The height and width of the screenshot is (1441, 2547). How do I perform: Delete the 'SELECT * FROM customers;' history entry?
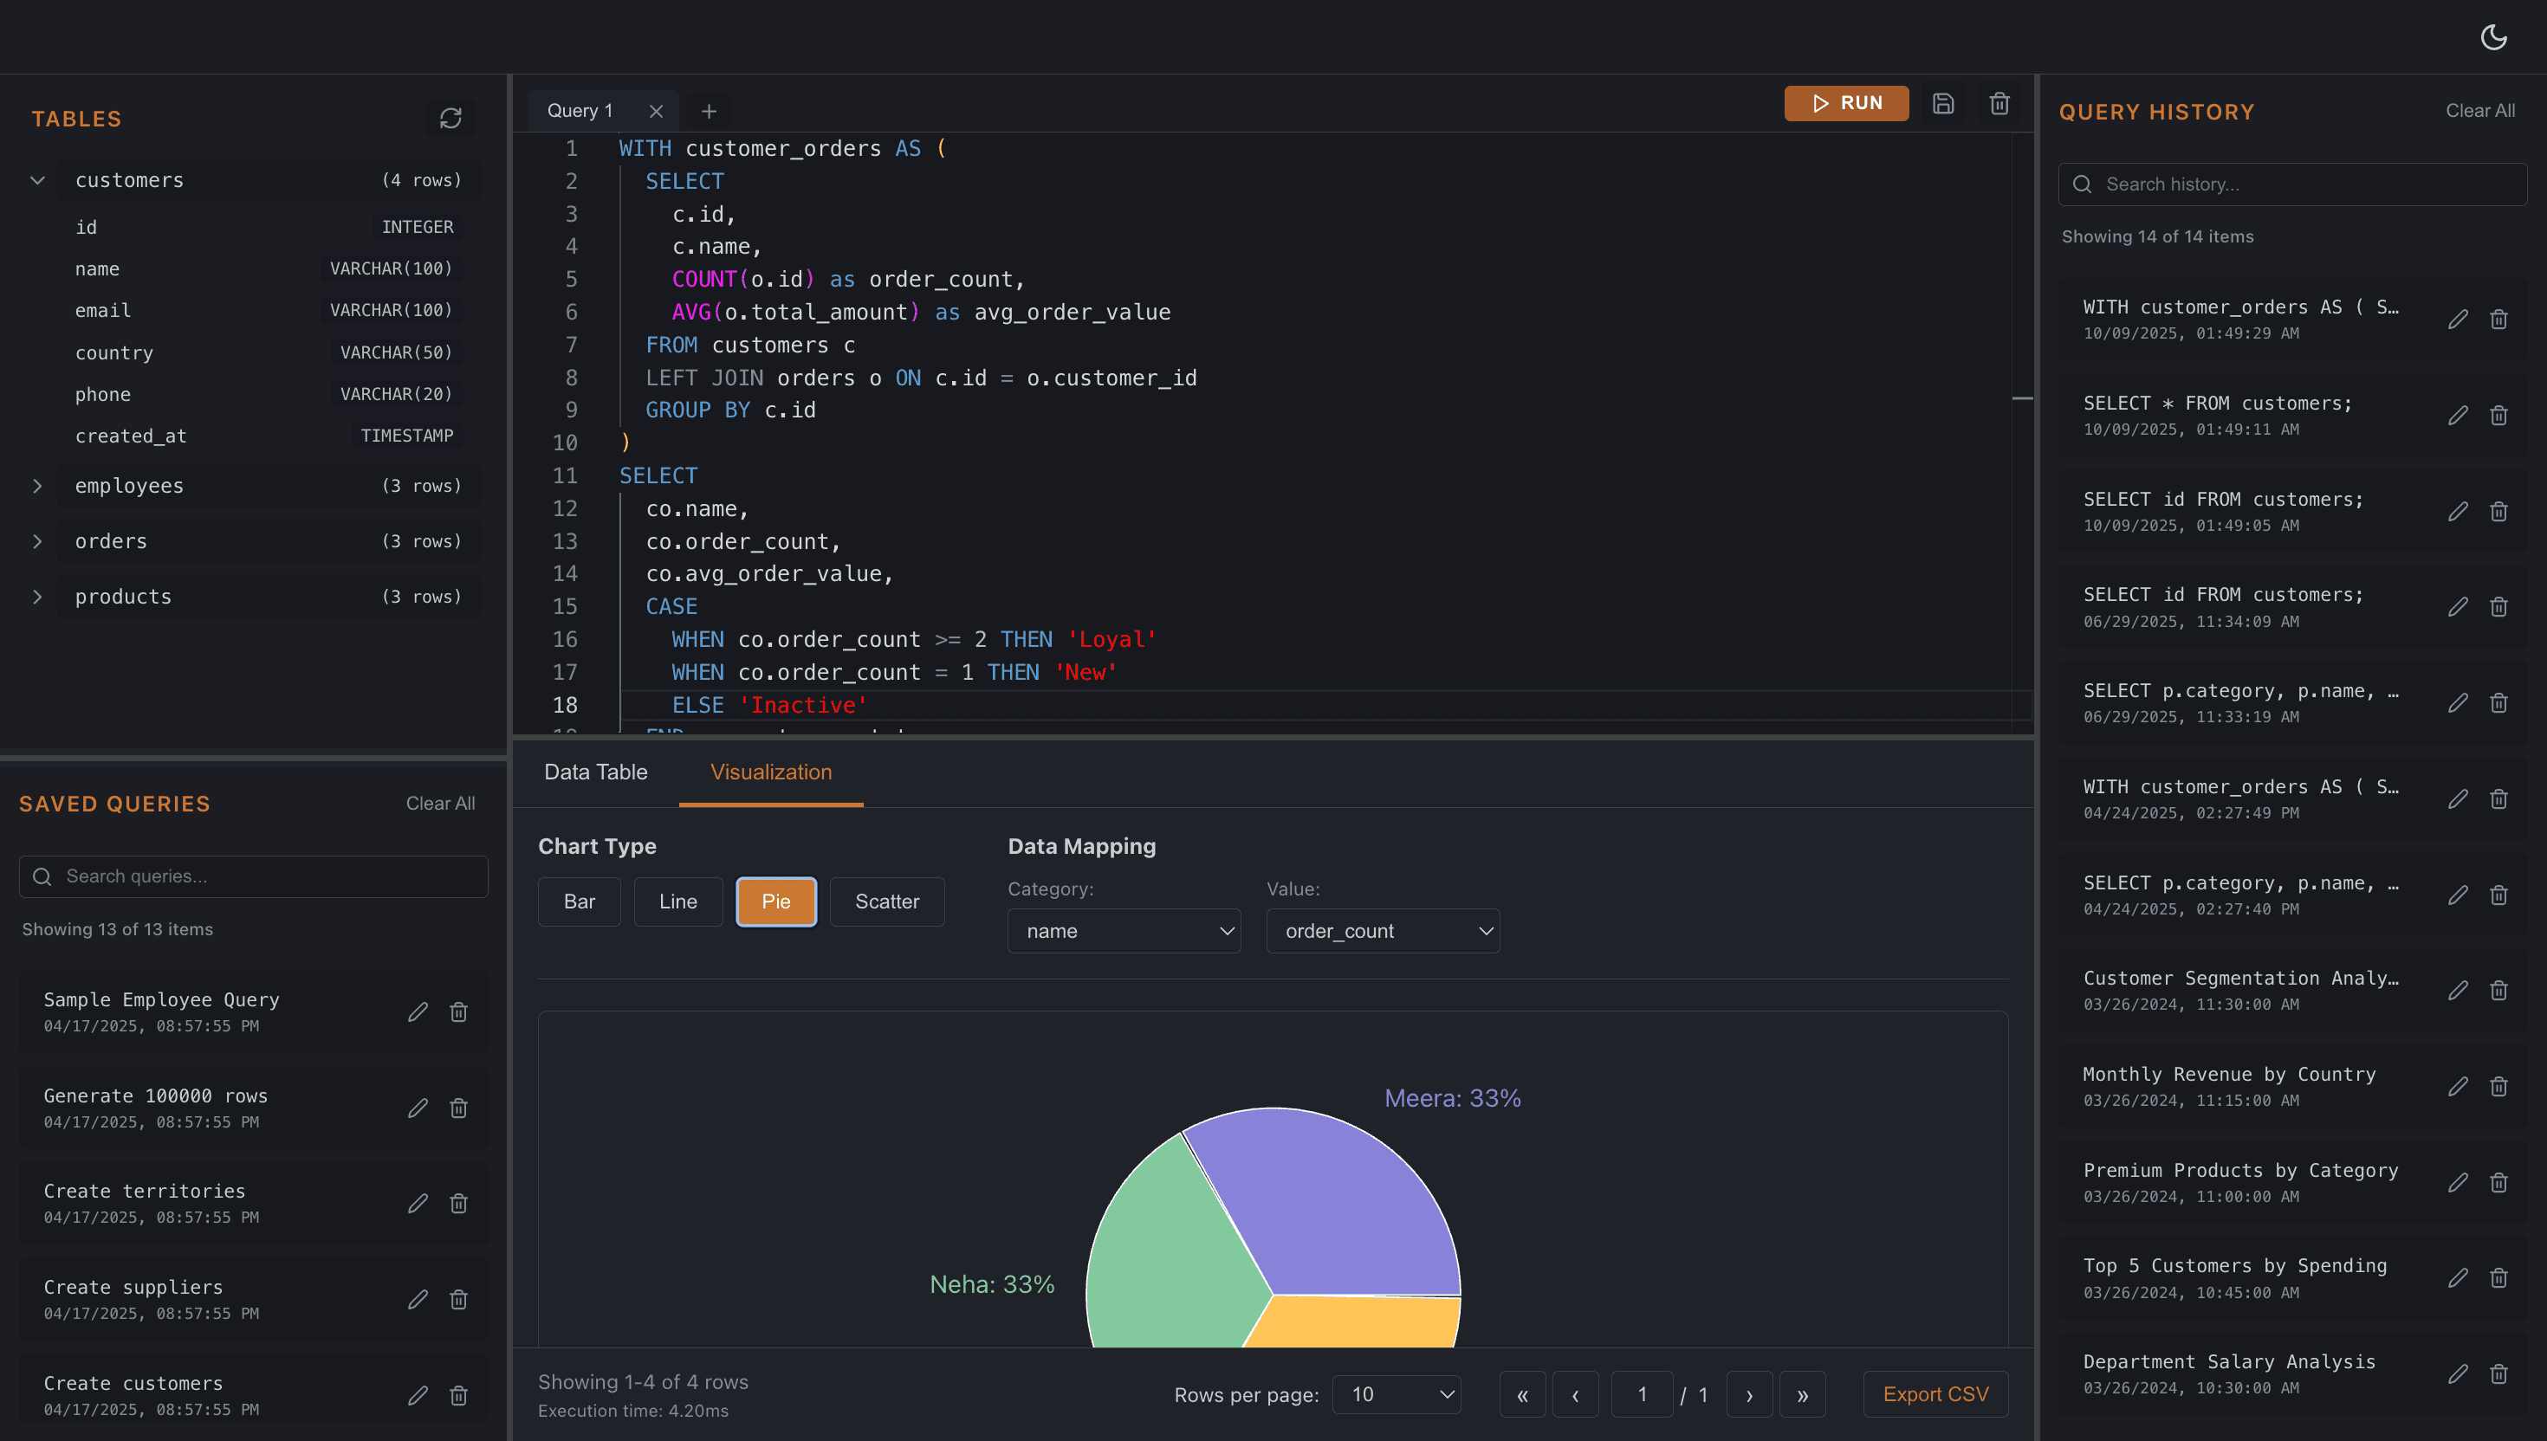pos(2498,415)
